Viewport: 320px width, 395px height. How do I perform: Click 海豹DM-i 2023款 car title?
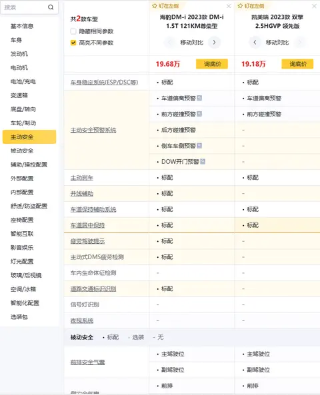[x=191, y=21]
